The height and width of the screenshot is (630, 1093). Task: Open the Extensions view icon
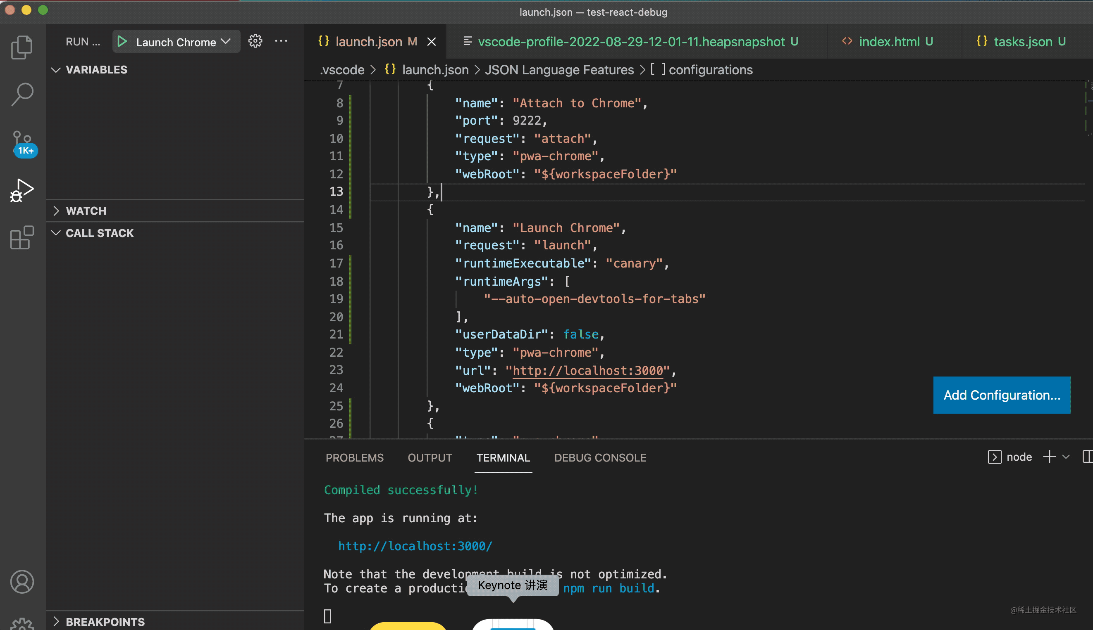click(21, 237)
